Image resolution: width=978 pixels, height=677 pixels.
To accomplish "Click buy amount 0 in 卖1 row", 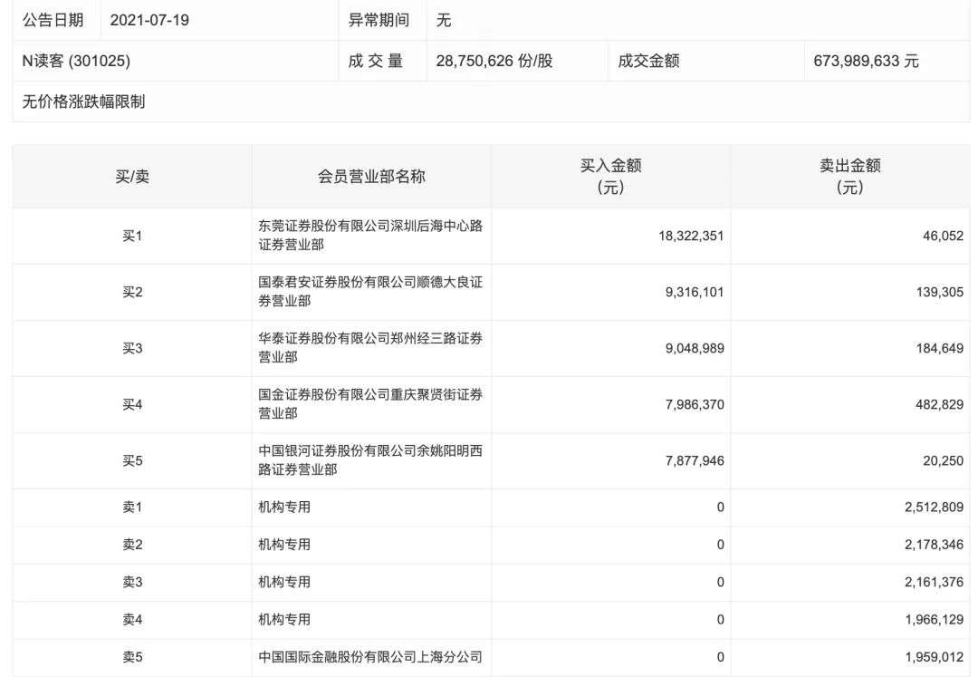I will (721, 508).
